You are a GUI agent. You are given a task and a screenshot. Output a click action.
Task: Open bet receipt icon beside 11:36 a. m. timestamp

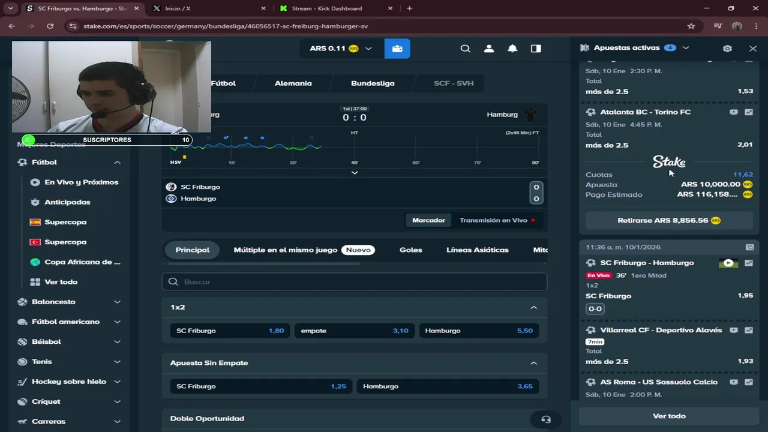(x=749, y=247)
